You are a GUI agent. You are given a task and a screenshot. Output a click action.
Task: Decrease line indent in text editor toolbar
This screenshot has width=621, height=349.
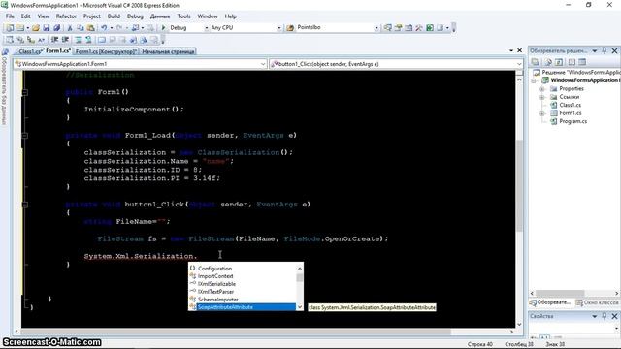(x=54, y=40)
